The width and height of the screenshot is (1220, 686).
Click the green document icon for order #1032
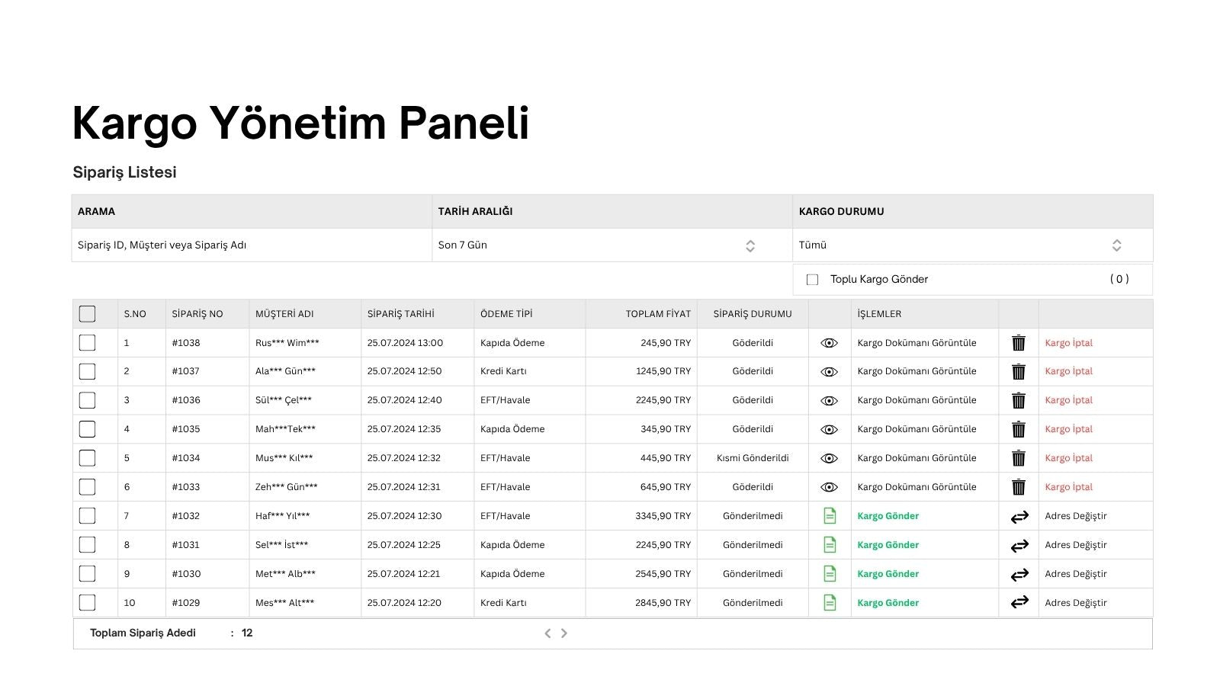point(830,516)
